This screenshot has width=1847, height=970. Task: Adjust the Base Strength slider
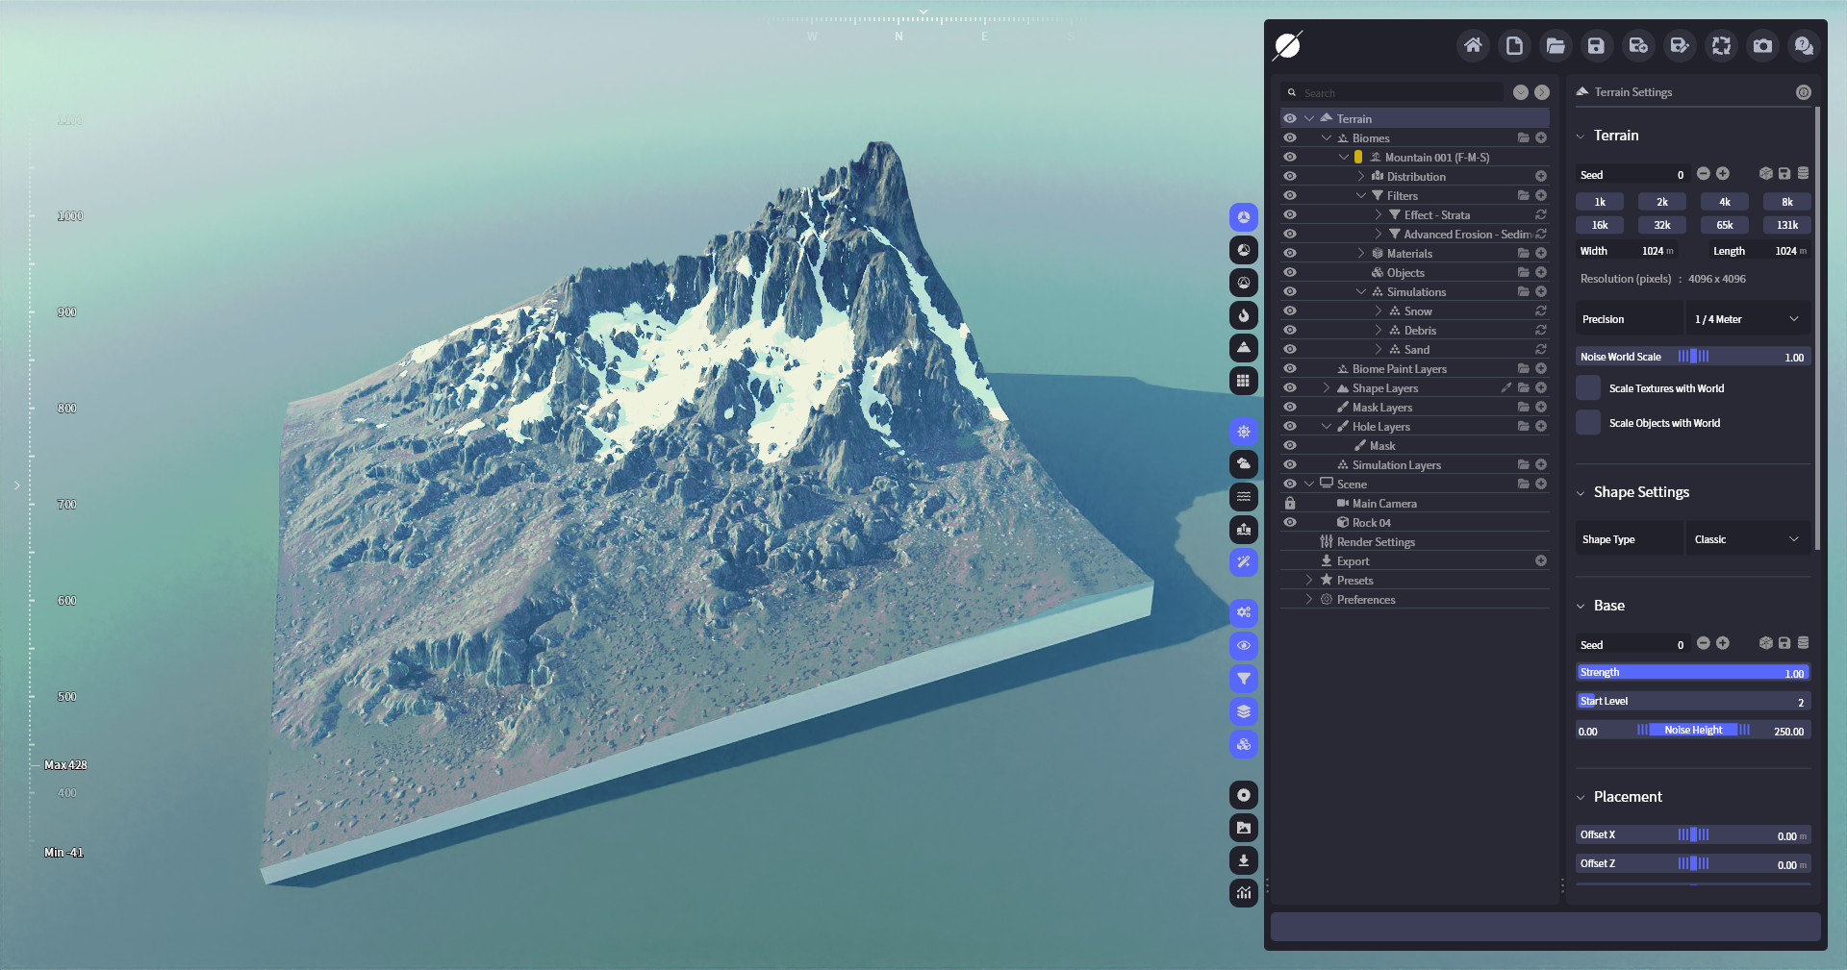(x=1693, y=673)
